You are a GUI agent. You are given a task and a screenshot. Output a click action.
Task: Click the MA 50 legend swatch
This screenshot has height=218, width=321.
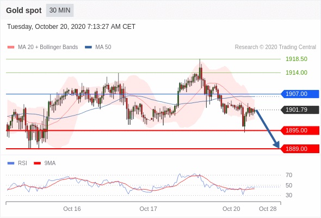click(x=88, y=47)
